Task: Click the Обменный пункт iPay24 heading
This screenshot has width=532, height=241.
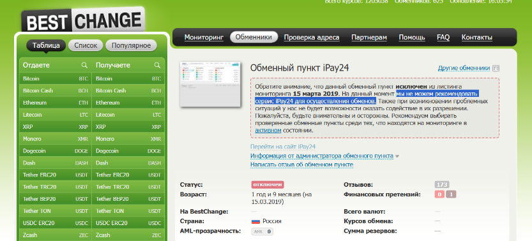Action: click(x=300, y=68)
